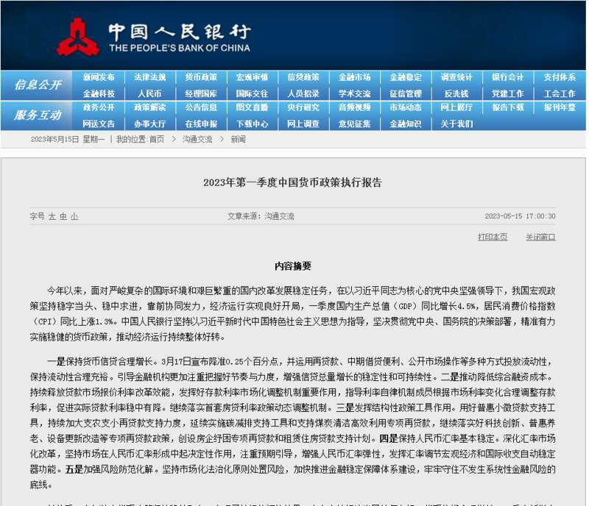Viewport: 589px width, 506px height.
Task: Open the 在线申报 section
Action: coord(201,124)
